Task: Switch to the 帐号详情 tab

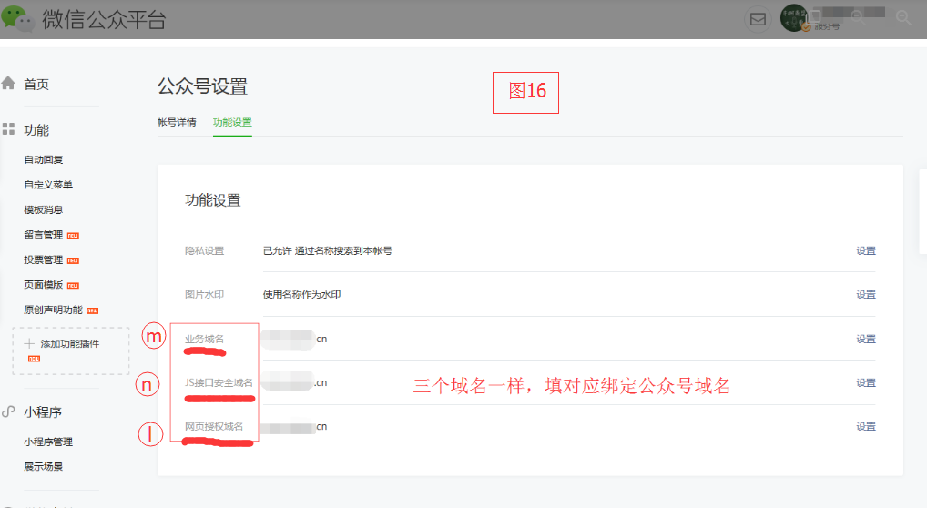Action: (x=176, y=122)
